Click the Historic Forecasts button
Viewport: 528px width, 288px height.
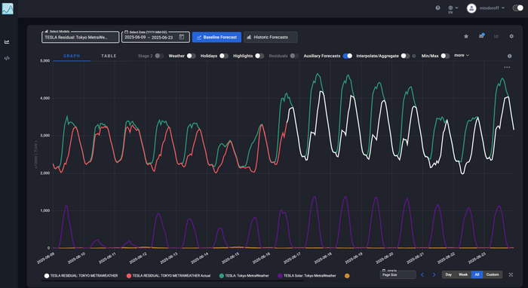[270, 37]
